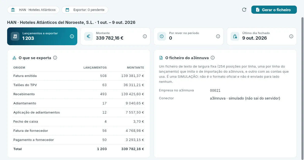Select the Fecho de caixa row

click(x=79, y=122)
